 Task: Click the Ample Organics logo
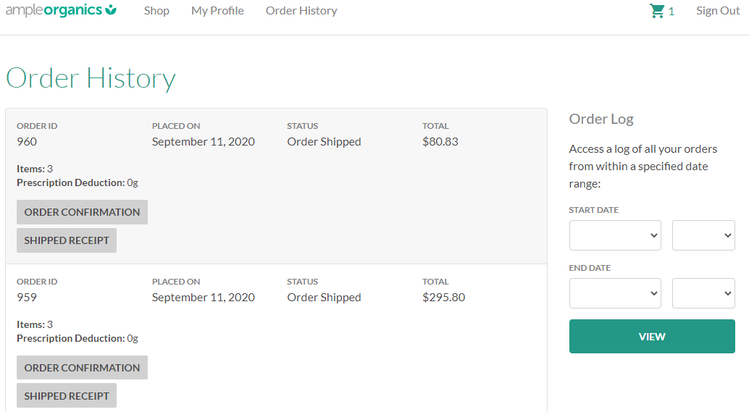[61, 10]
